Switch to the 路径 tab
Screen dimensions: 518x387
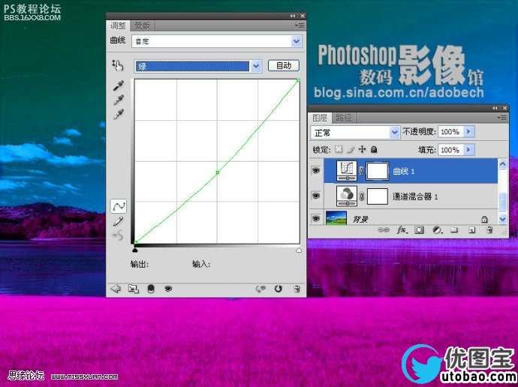[x=343, y=118]
